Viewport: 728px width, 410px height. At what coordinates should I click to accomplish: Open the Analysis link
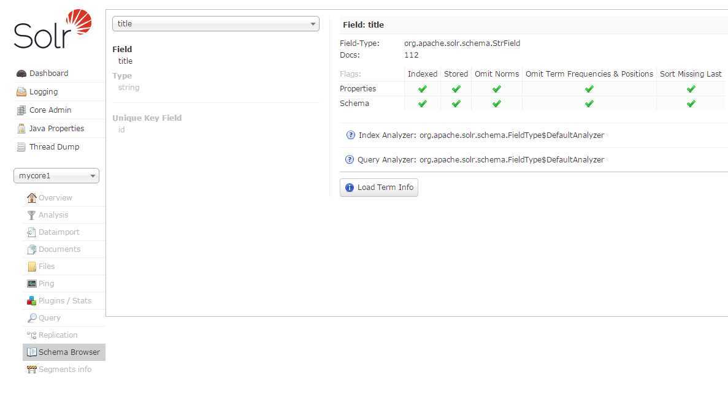coord(53,214)
